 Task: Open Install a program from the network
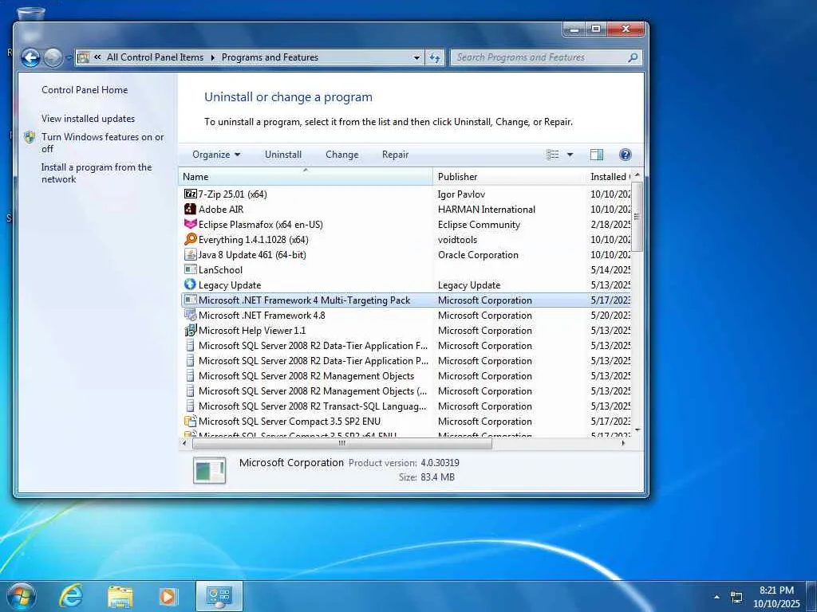tap(97, 173)
